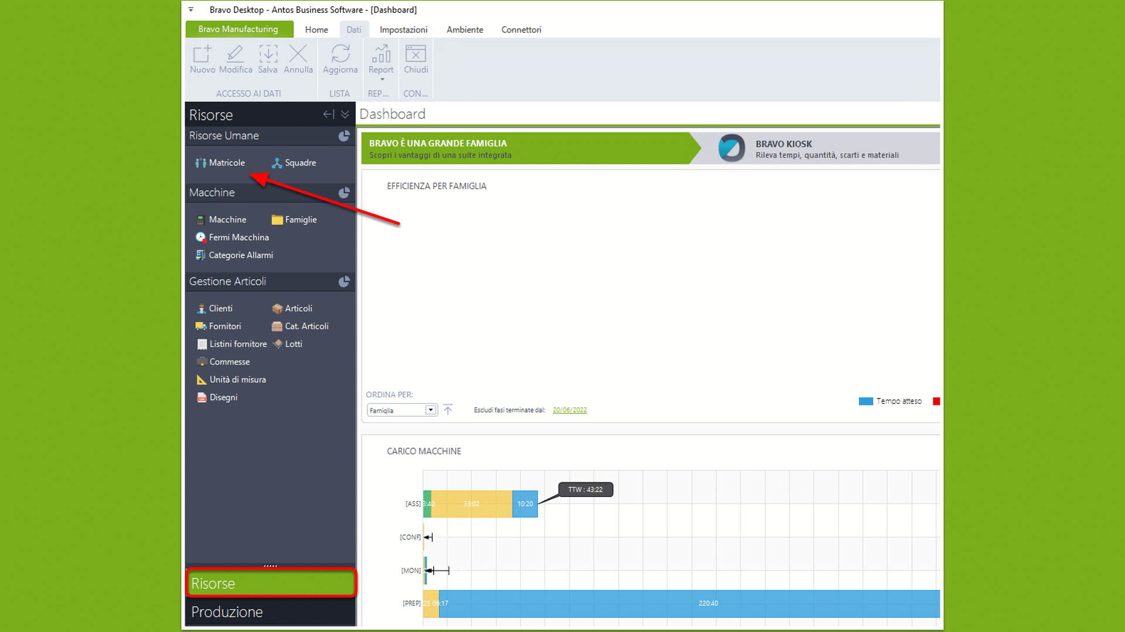
Task: Open the Report chart icon
Action: click(381, 54)
